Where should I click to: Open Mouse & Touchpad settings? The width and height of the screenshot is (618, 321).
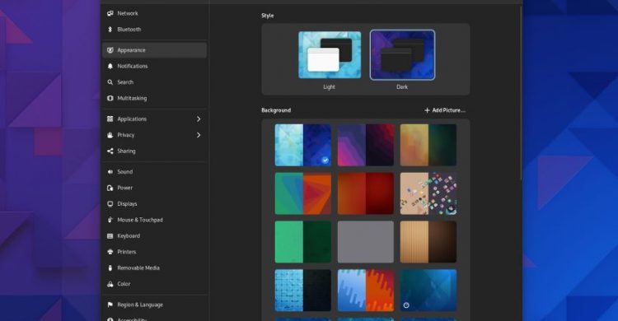pos(154,220)
